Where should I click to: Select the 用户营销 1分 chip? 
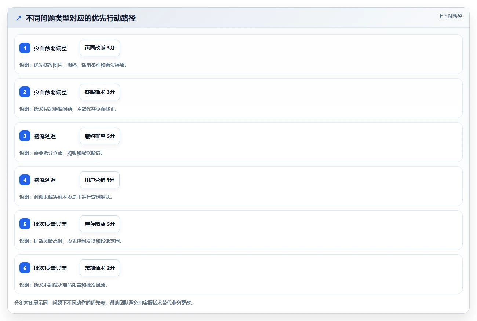pos(99,180)
